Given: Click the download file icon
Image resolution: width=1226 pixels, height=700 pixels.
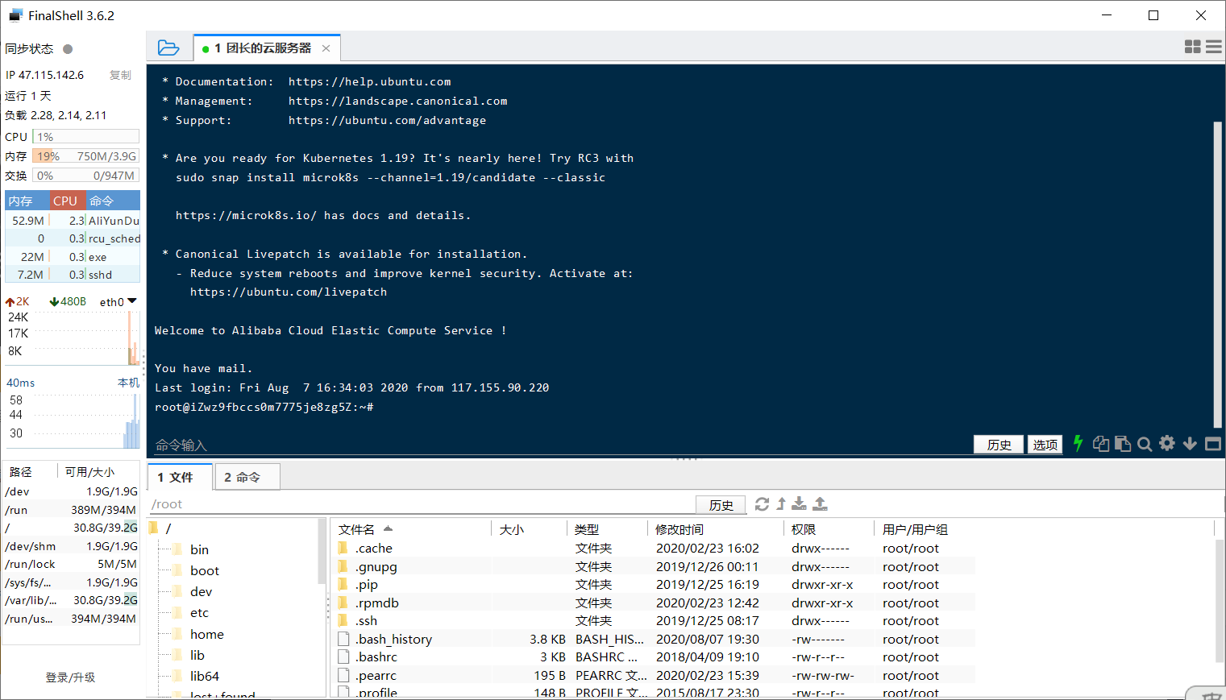Looking at the screenshot, I should [799, 504].
